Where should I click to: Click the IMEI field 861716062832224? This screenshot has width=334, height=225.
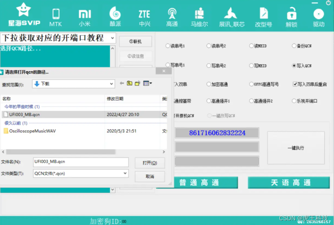point(217,133)
